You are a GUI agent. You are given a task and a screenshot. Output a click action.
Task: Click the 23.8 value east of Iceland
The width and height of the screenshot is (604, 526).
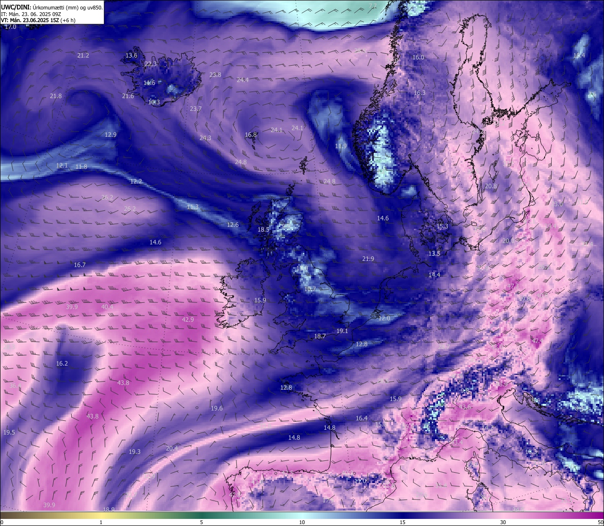215,75
